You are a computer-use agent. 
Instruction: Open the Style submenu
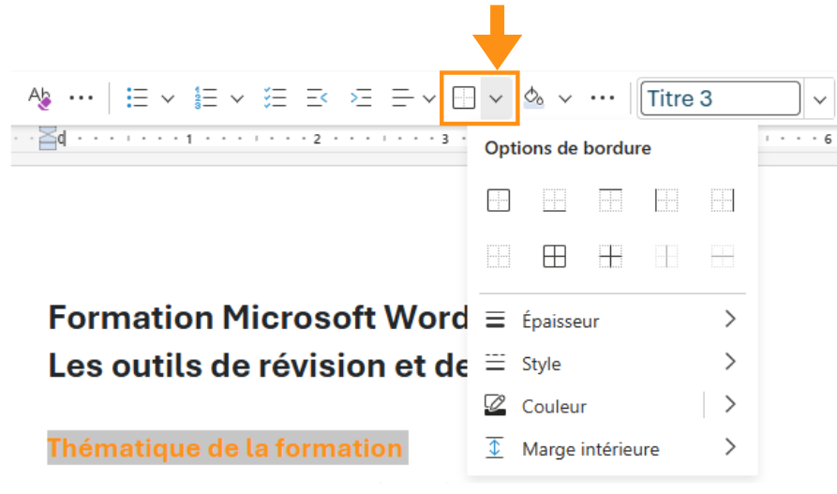[612, 363]
